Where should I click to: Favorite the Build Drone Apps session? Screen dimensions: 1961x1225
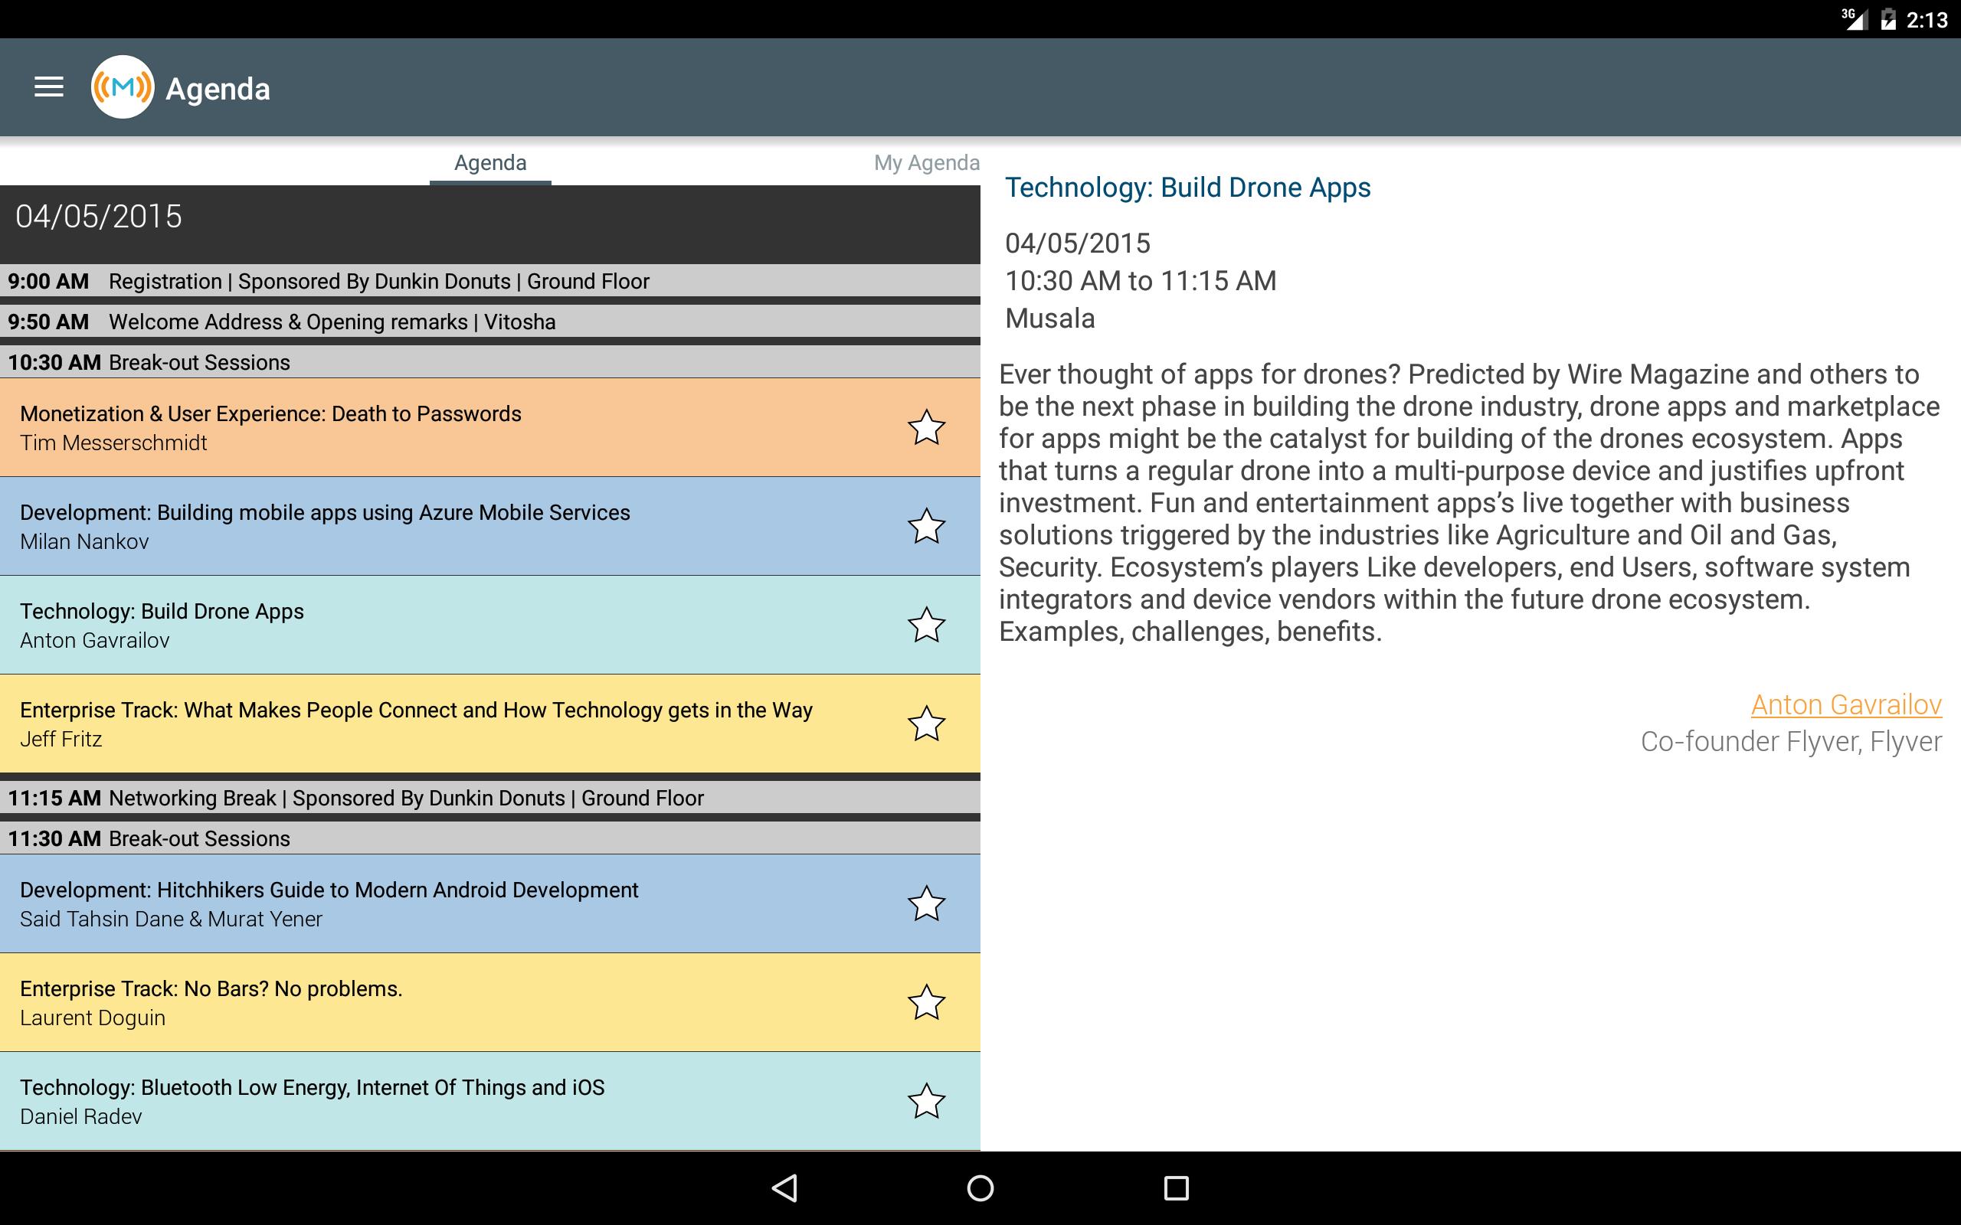coord(926,626)
